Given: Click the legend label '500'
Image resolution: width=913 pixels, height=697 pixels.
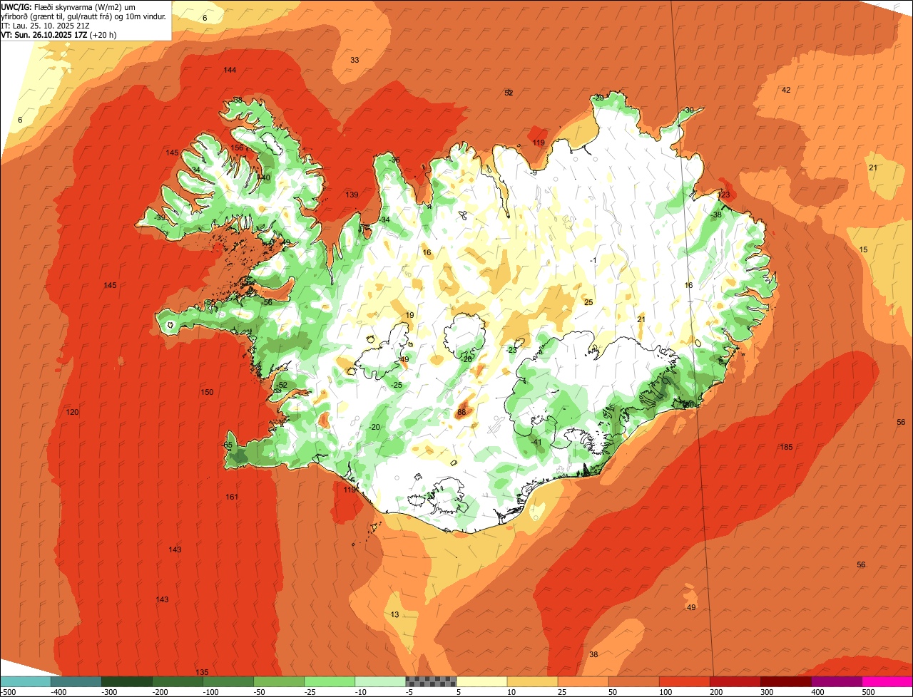Looking at the screenshot, I should click(x=868, y=692).
